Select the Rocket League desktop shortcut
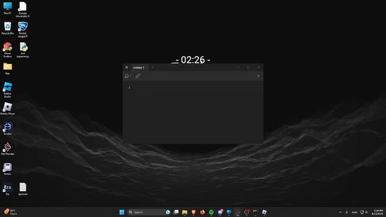Viewport: 386px width, 217px height. click(x=23, y=30)
